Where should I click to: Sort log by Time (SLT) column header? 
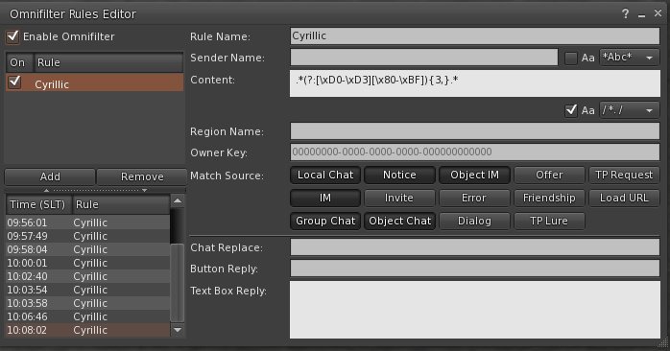38,204
